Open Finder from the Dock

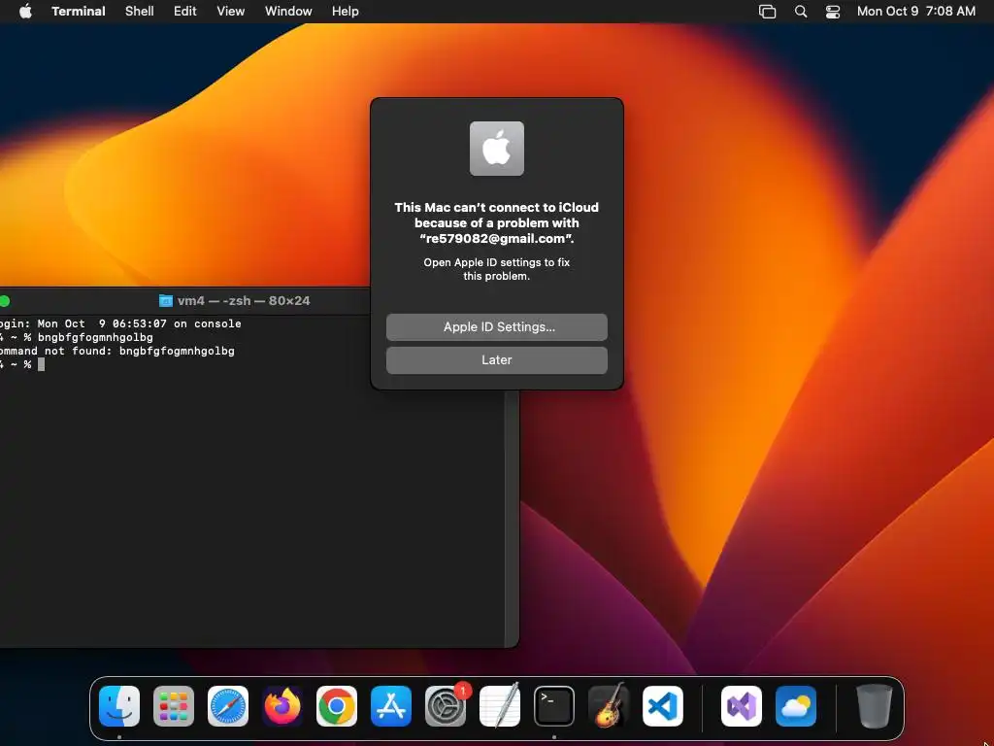pos(119,706)
